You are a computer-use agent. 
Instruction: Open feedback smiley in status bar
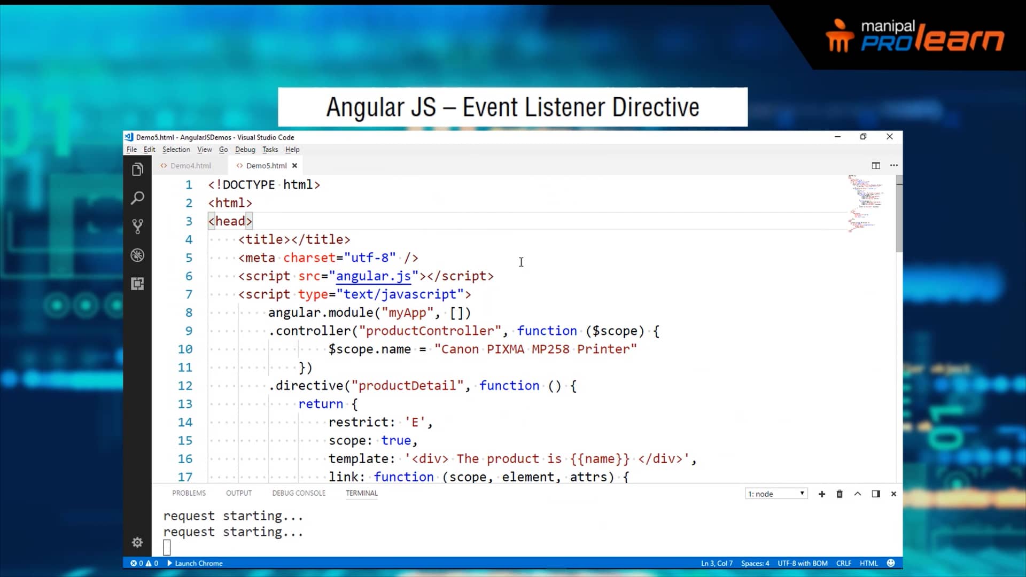(890, 563)
